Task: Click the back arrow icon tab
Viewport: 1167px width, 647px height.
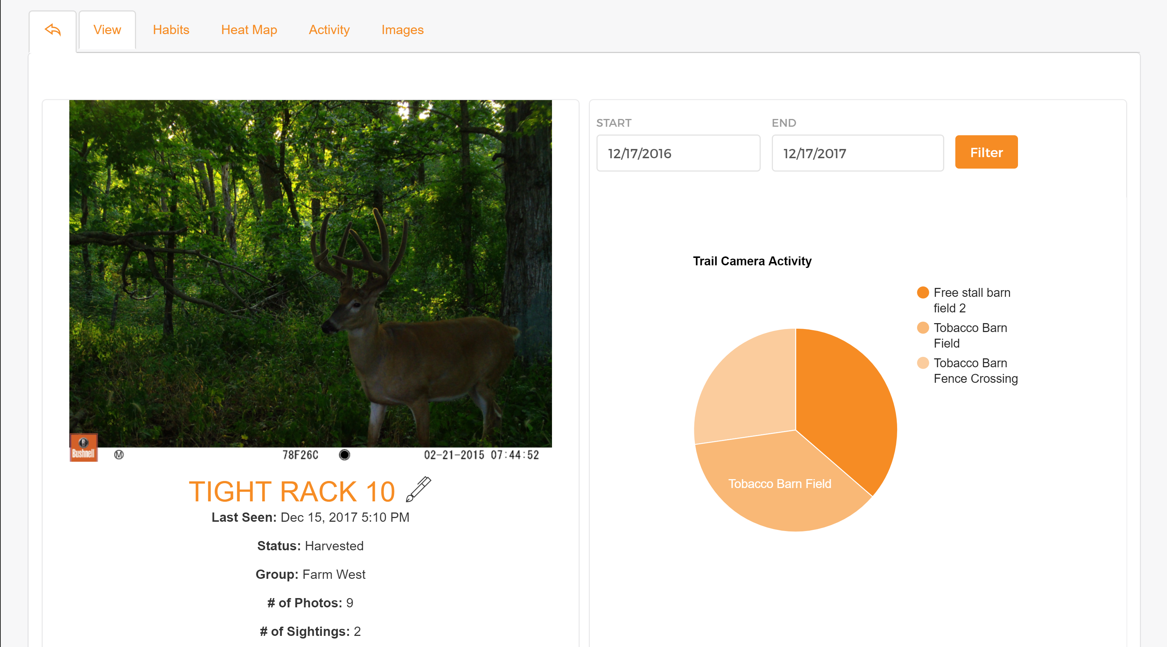Action: point(53,30)
